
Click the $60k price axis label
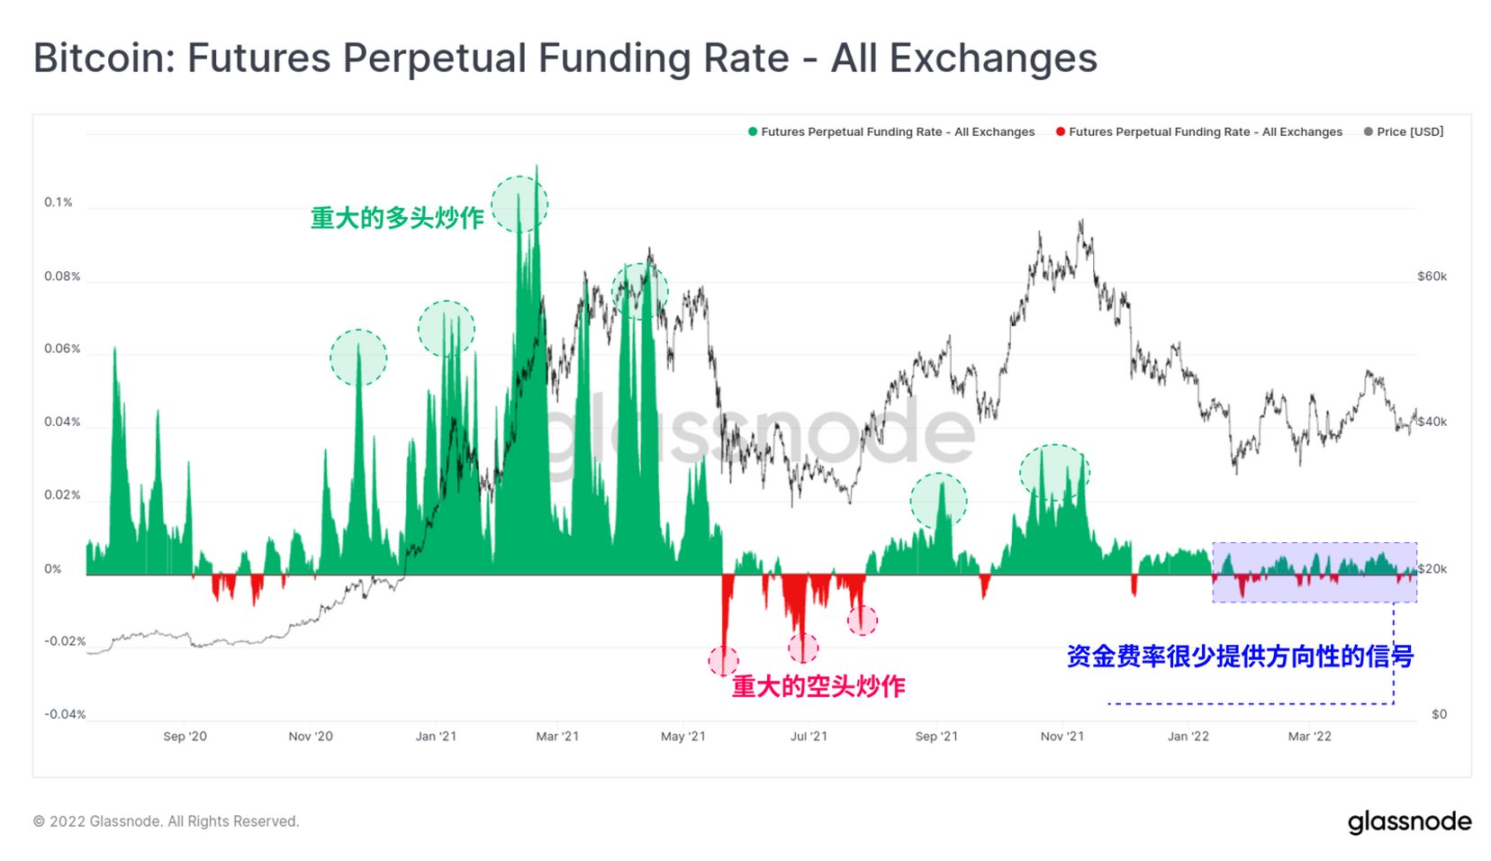point(1432,276)
